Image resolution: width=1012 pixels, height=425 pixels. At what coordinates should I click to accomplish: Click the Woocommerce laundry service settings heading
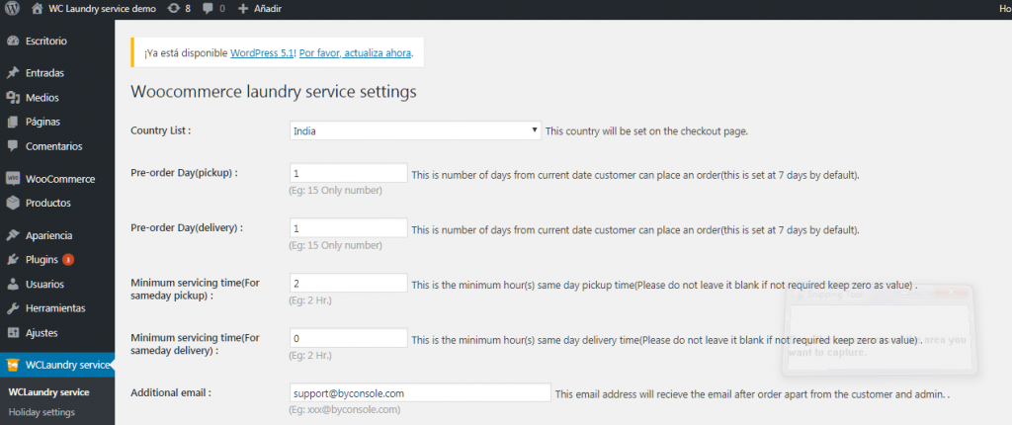(x=274, y=92)
